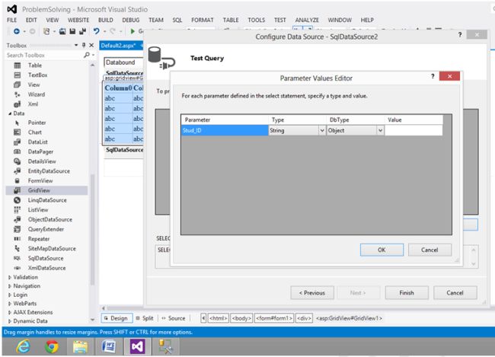Click the Toolbox search magnifier icon

[87, 55]
